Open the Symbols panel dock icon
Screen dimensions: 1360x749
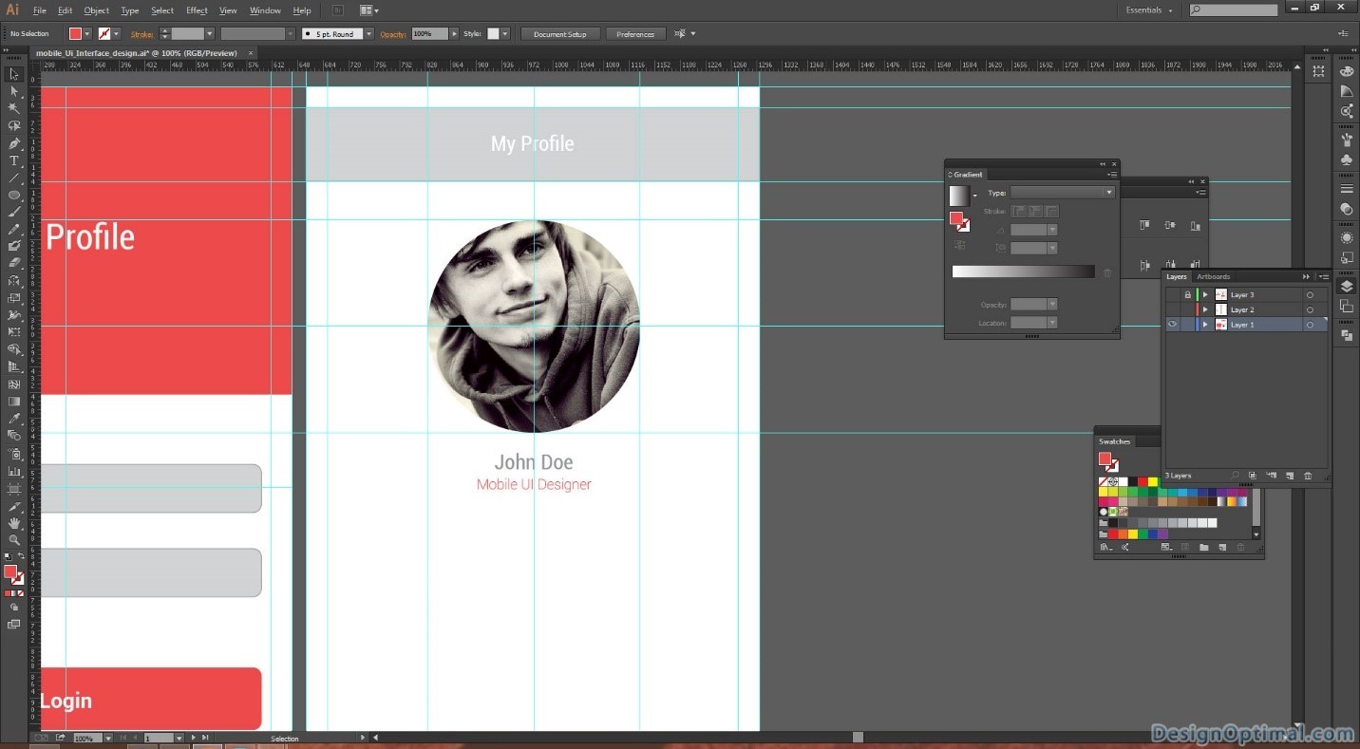1347,160
